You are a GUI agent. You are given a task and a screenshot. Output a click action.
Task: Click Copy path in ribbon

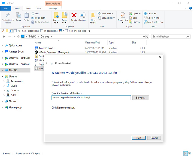38,18
